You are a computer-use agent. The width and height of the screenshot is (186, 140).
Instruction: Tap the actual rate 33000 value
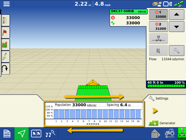[133, 23]
